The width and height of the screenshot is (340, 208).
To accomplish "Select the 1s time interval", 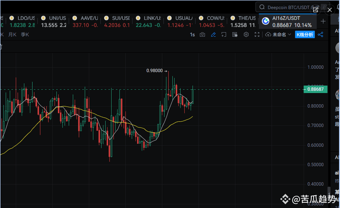I will click(192, 35).
